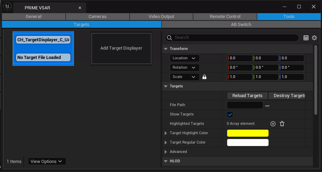This screenshot has height=172, width=322.
Task: Add element to Highlighted Targets array
Action: pyautogui.click(x=273, y=124)
